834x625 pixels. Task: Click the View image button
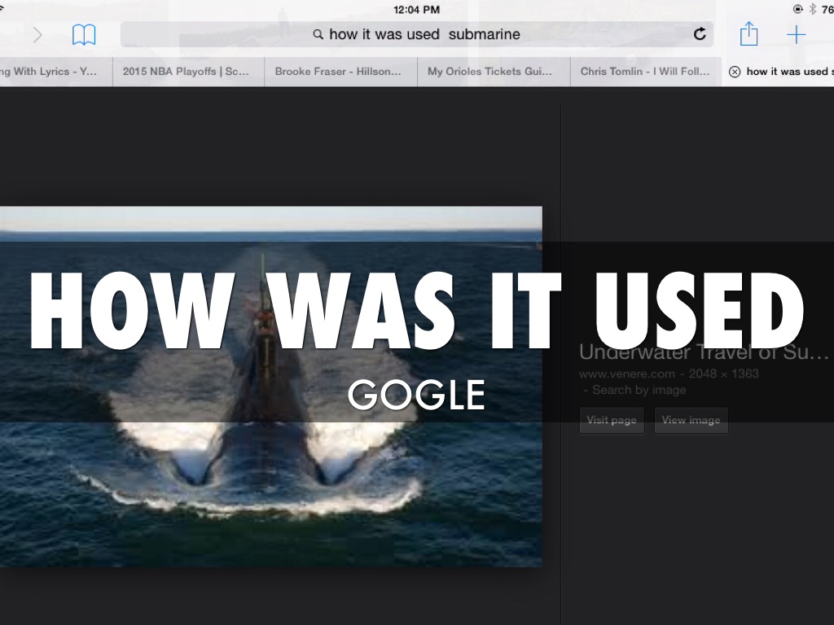(x=691, y=420)
